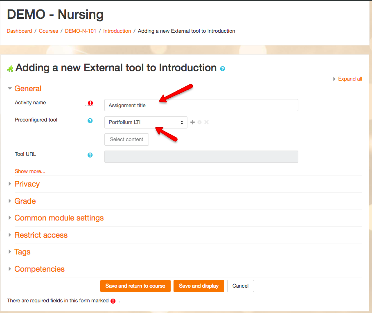This screenshot has width=372, height=313.
Task: Click the help icon beside the page heading
Action: 223,69
